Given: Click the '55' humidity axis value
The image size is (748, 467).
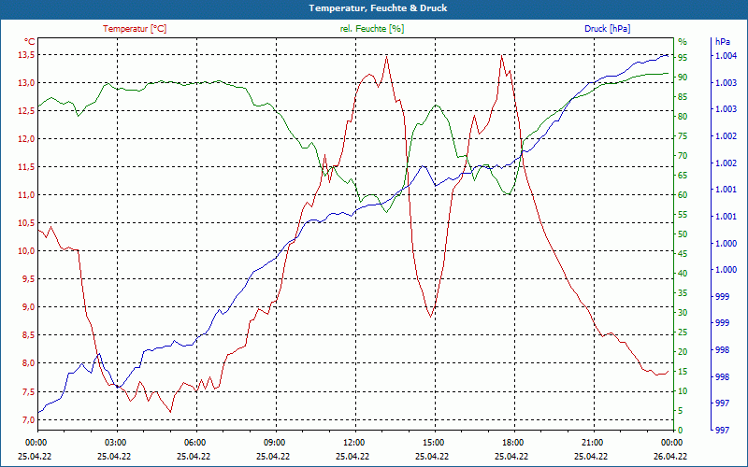Looking at the screenshot, I should point(683,215).
